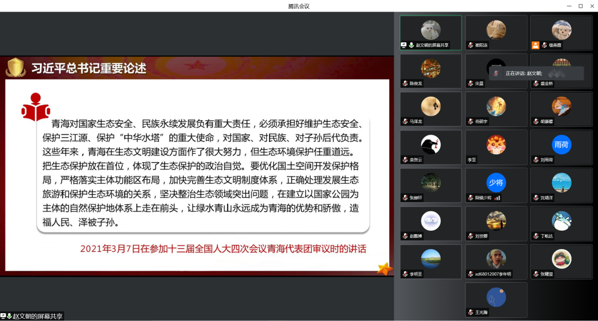598x321 pixels.
Task: Click the gold star icon on the slide
Action: [384, 269]
